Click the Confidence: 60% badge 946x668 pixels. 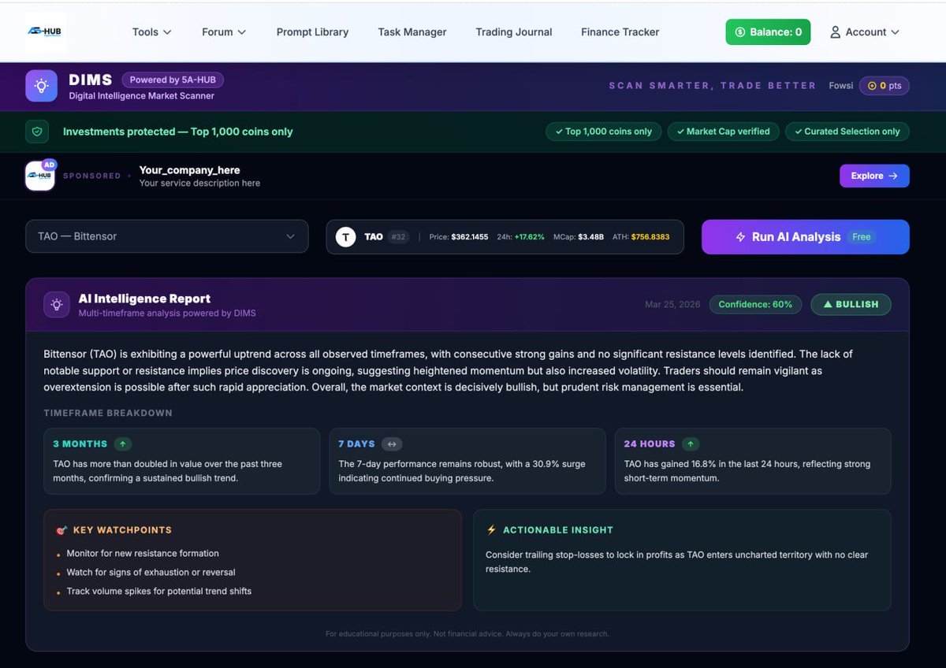(x=755, y=304)
